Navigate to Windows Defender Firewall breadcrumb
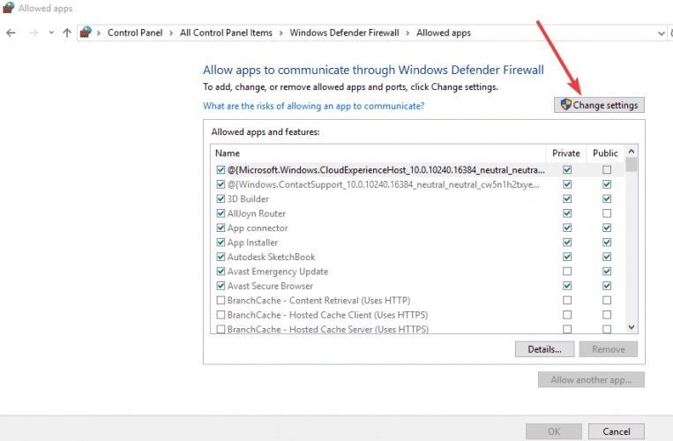The width and height of the screenshot is (673, 441). (x=344, y=33)
